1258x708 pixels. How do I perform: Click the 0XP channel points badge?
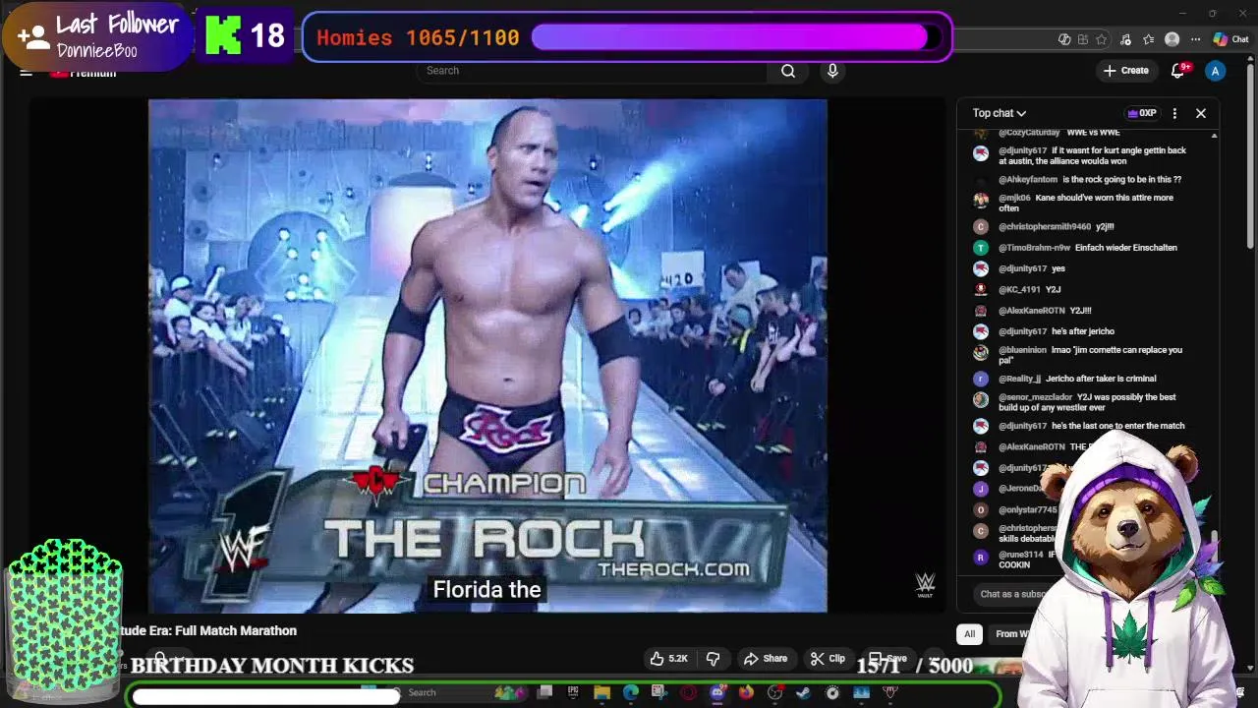pyautogui.click(x=1142, y=113)
